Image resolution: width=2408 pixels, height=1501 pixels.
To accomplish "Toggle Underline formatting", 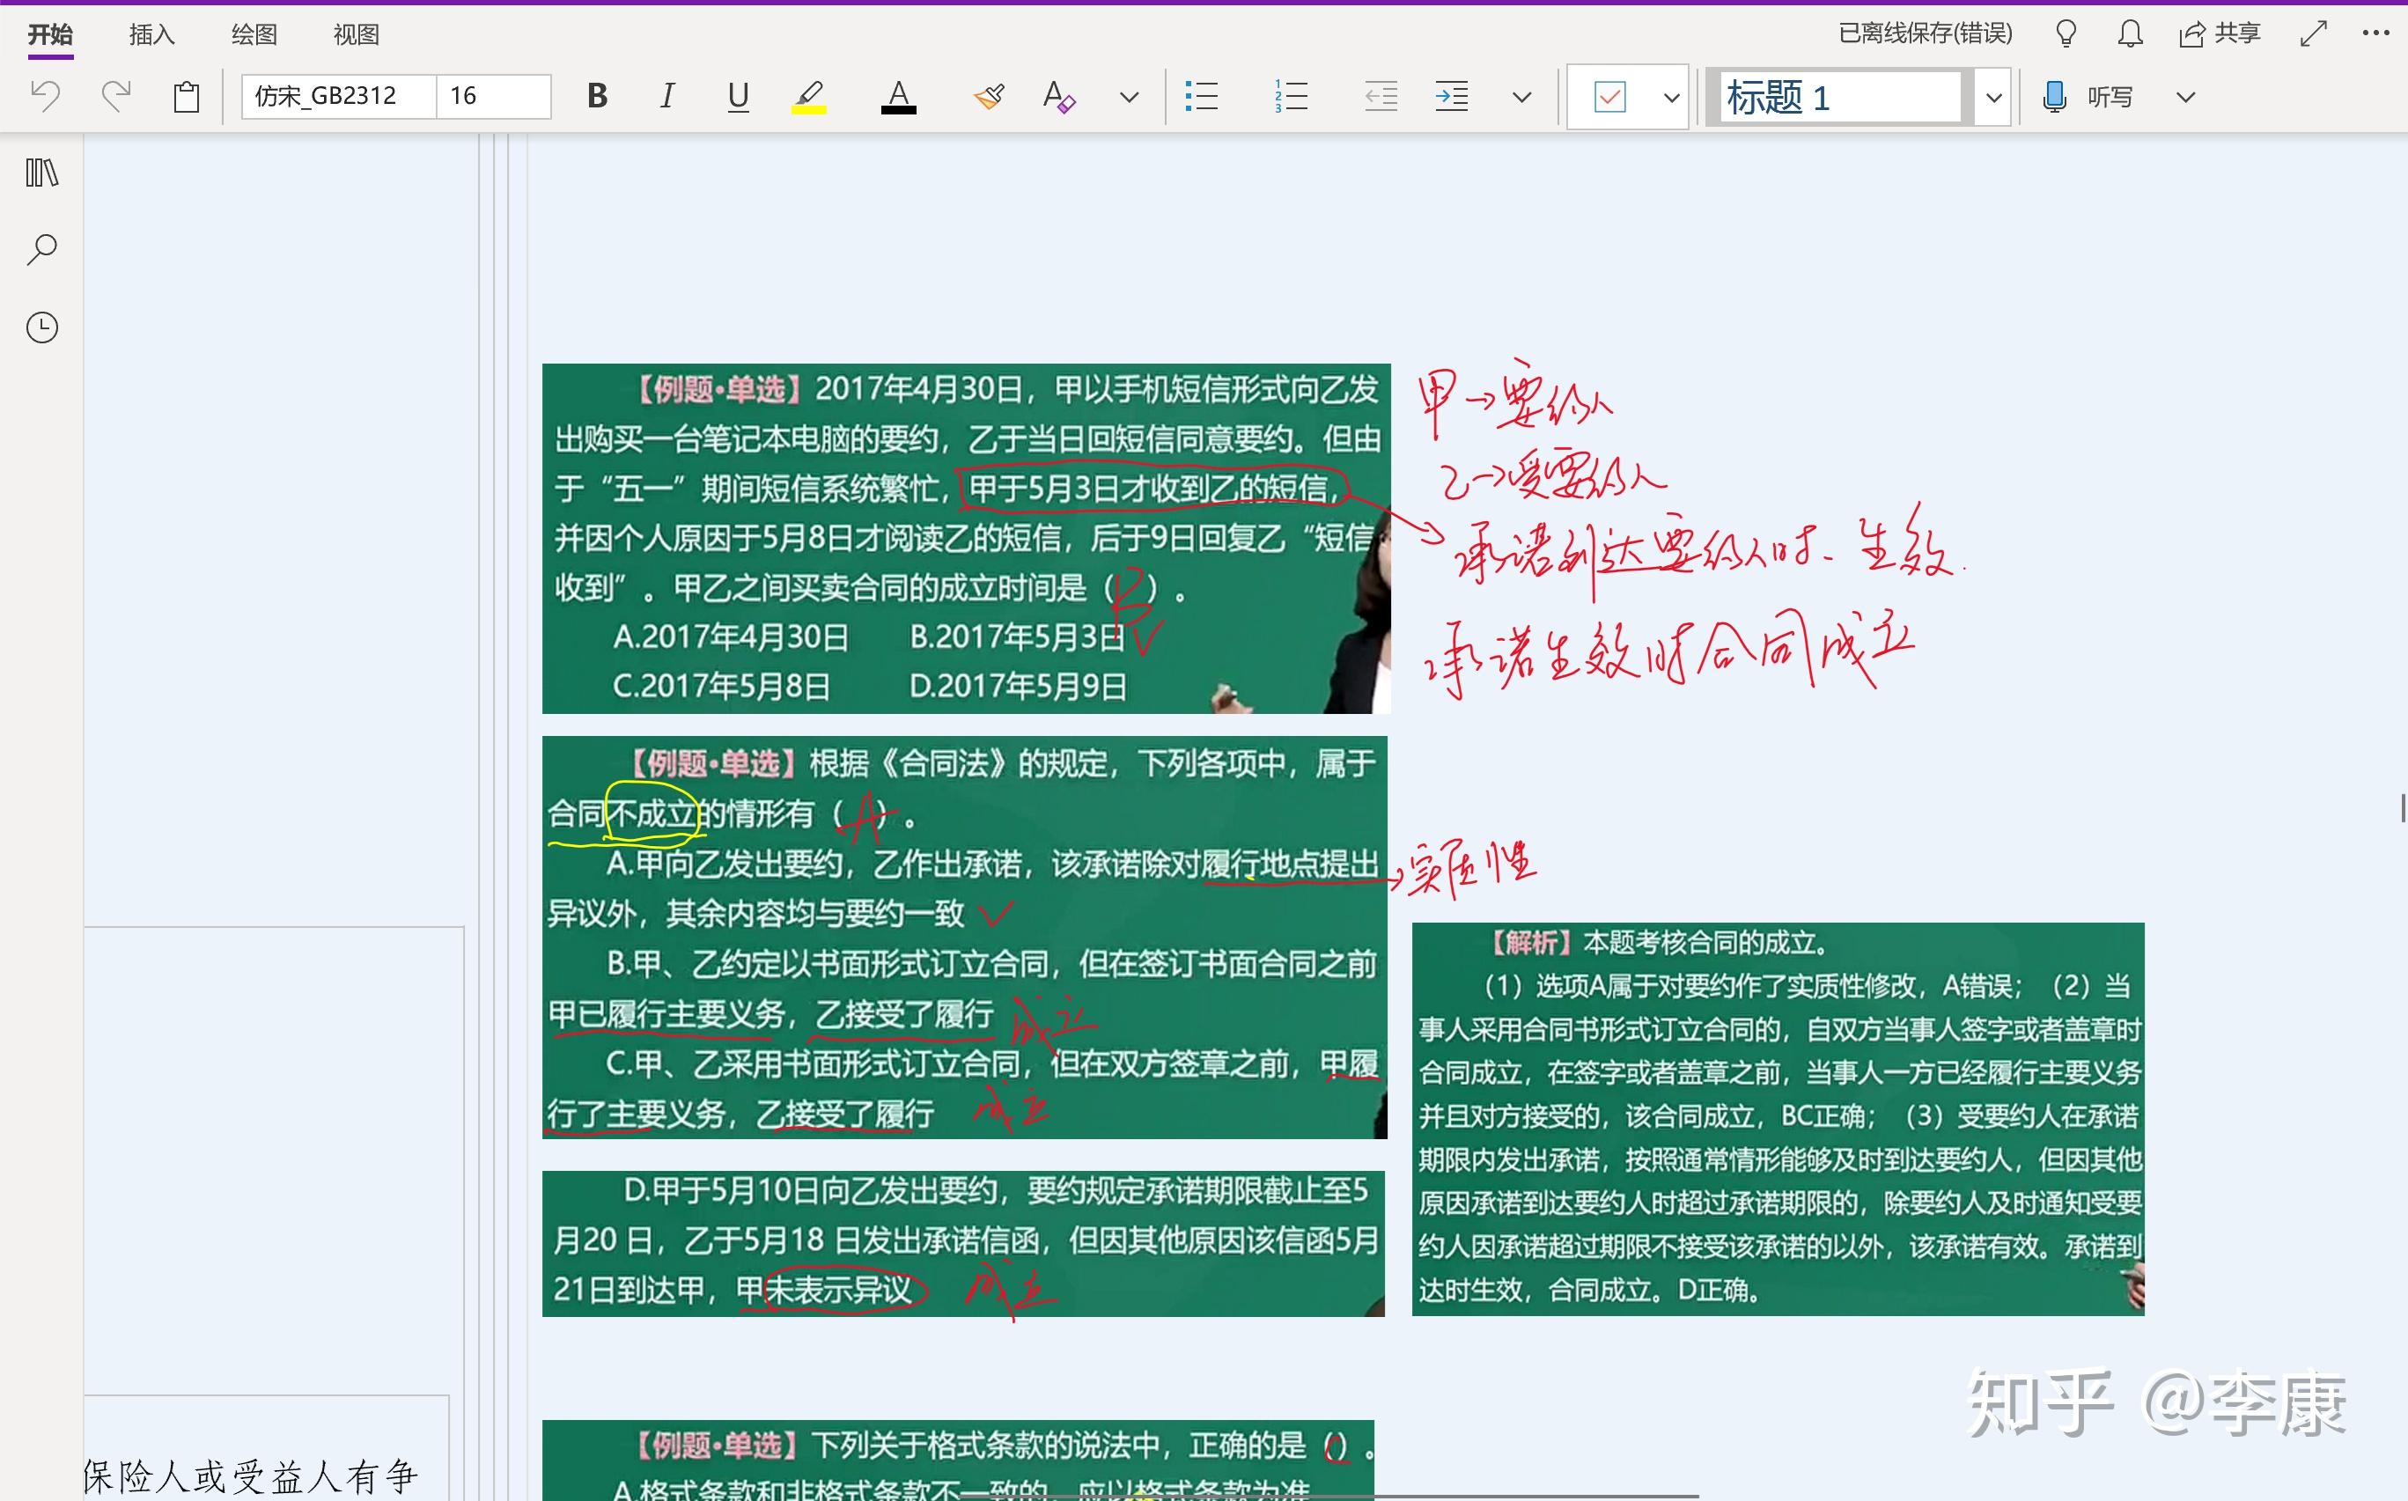I will (x=738, y=96).
